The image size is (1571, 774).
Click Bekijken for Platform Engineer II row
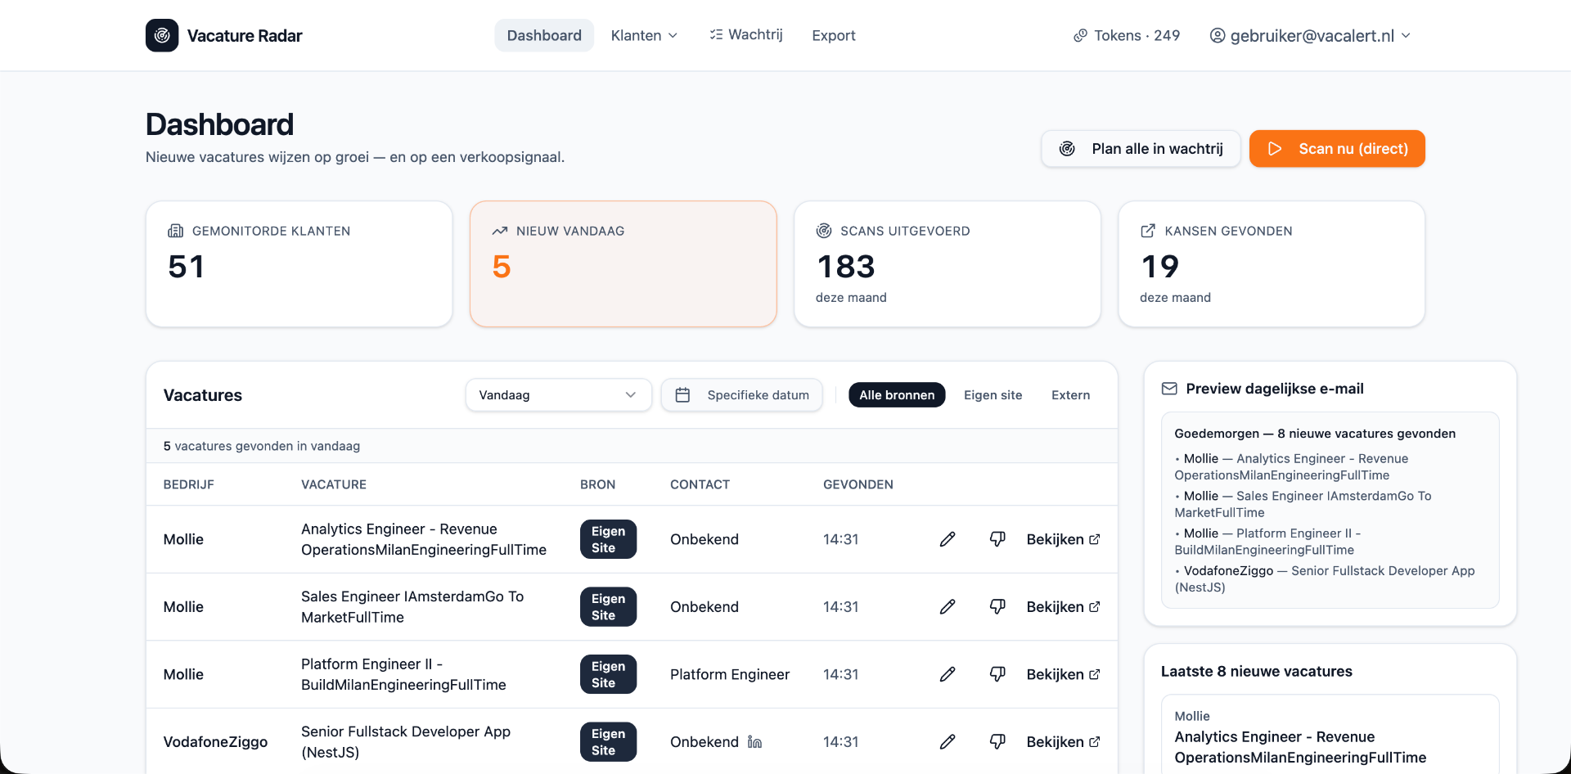(x=1063, y=674)
